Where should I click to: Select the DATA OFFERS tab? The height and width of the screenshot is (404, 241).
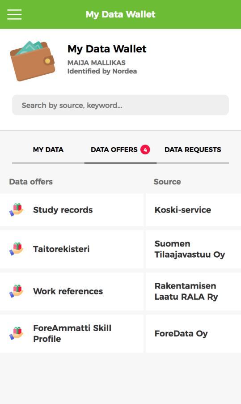pos(120,150)
